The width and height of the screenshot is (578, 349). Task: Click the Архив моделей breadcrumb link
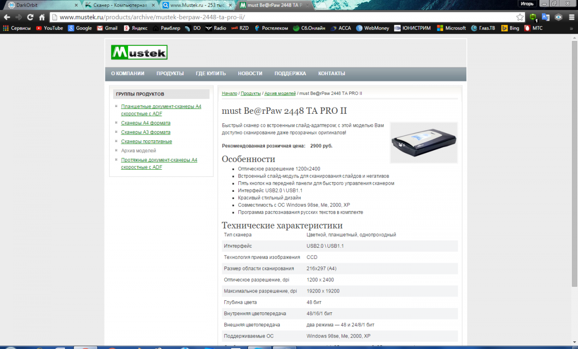pos(280,93)
